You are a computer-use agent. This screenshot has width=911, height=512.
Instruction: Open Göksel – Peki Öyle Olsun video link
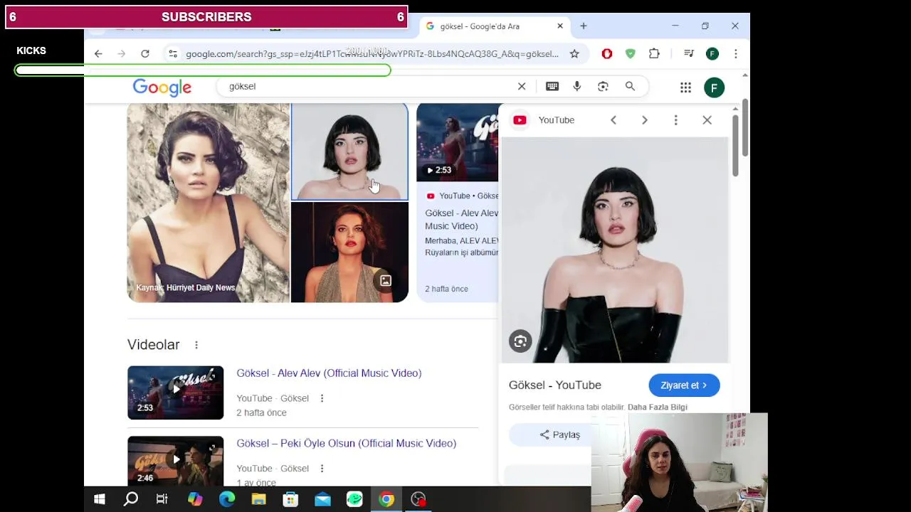click(347, 444)
